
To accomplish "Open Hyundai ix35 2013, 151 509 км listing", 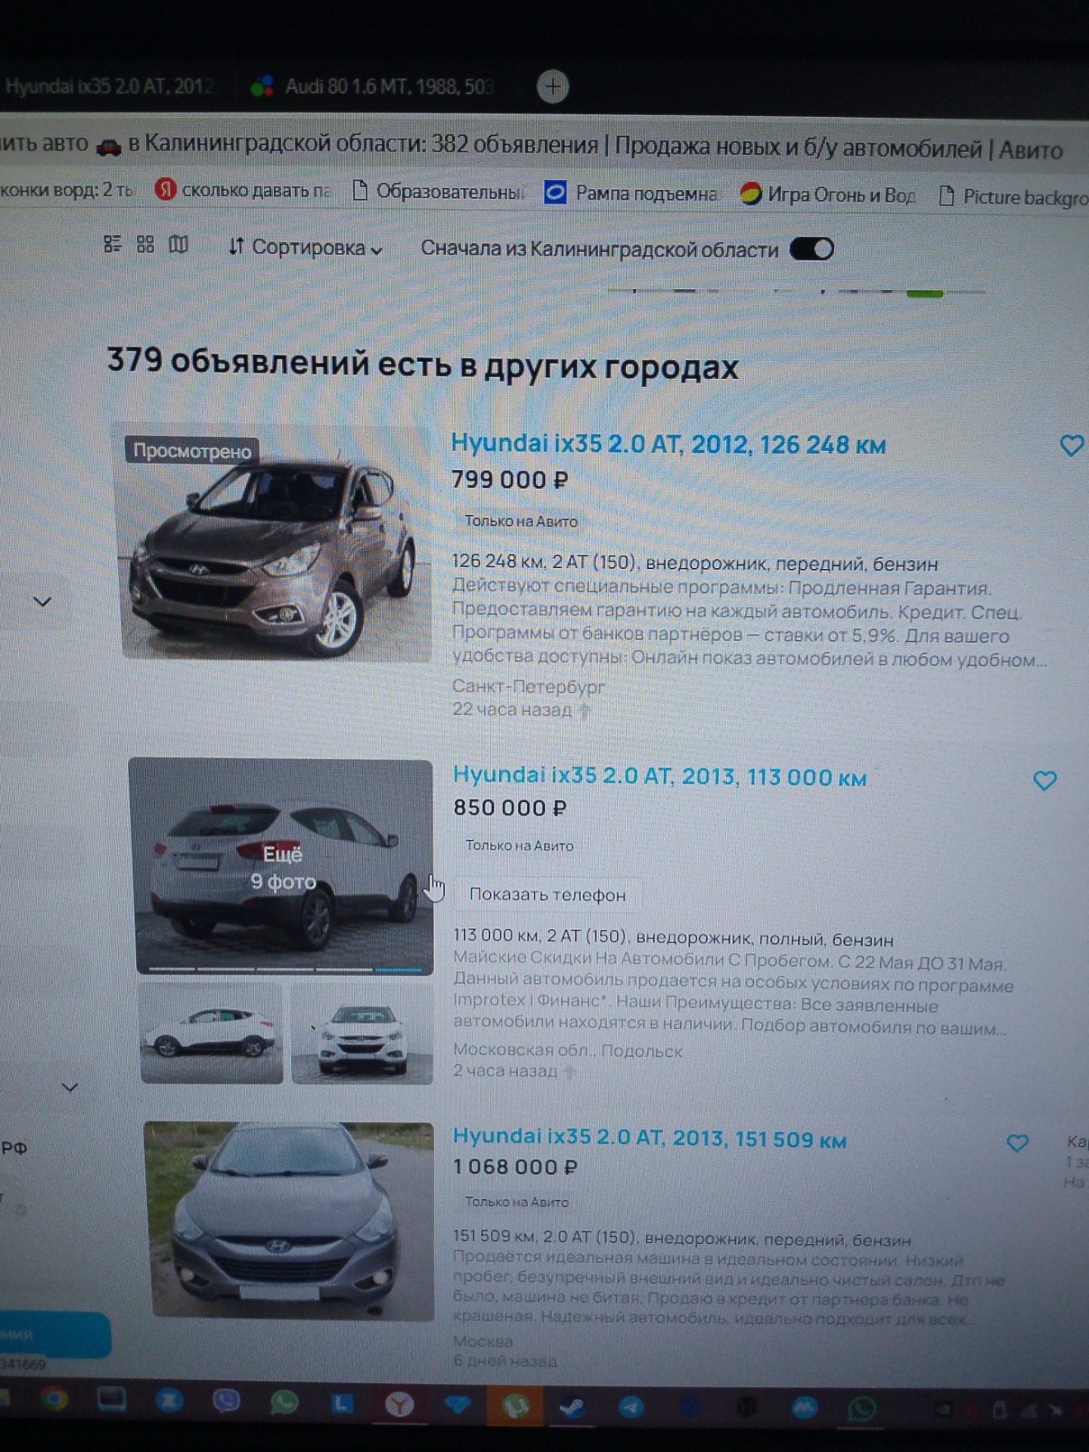I will coord(650,1138).
